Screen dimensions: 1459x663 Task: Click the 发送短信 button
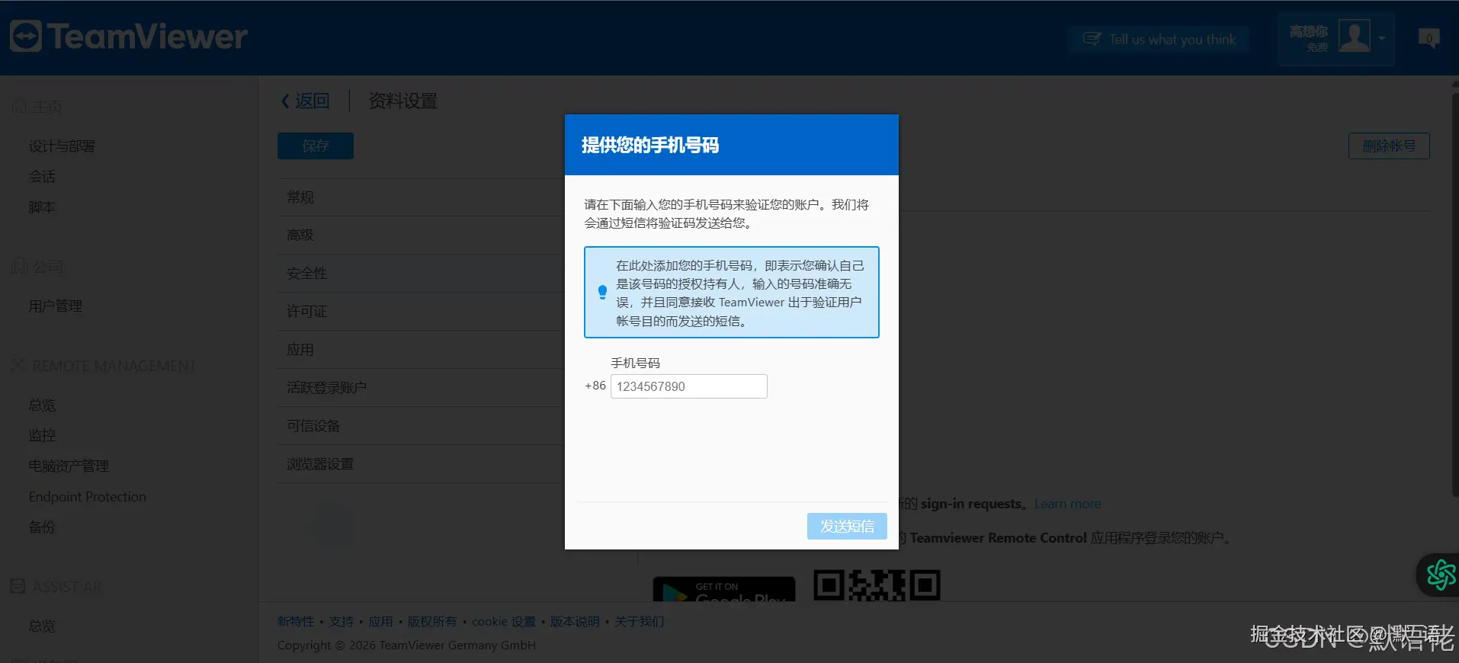point(847,526)
